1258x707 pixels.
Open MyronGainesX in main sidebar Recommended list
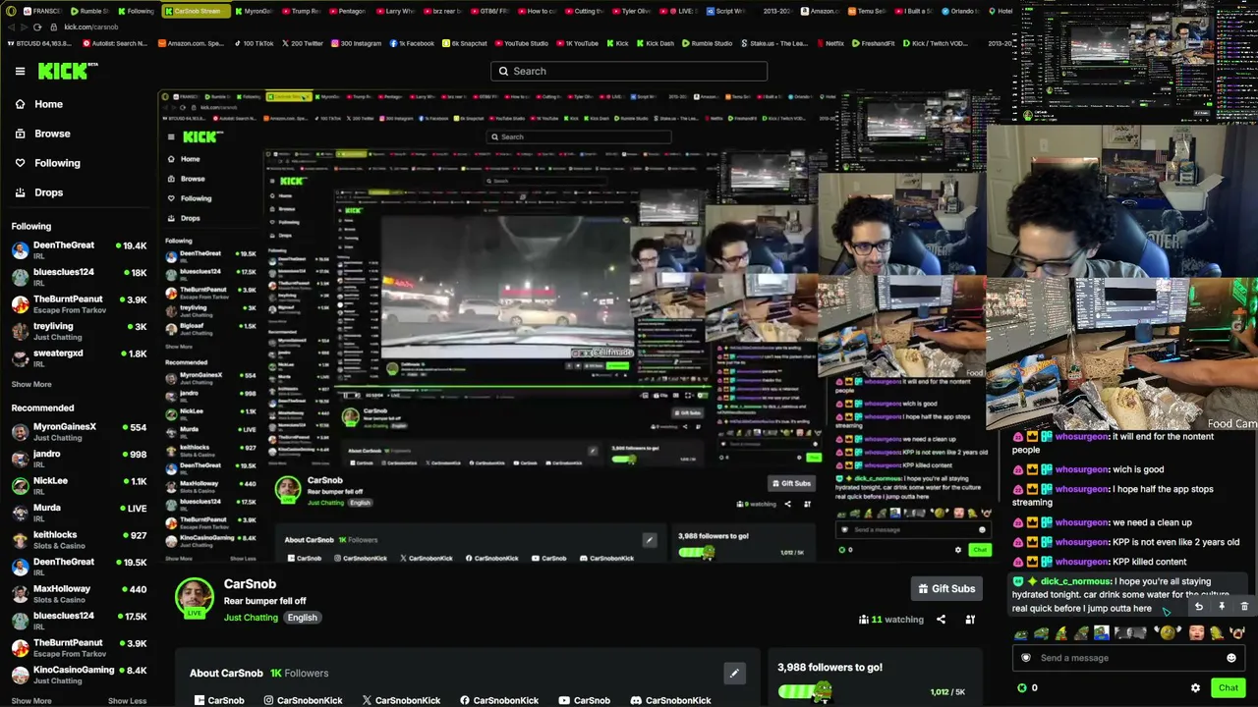point(79,432)
